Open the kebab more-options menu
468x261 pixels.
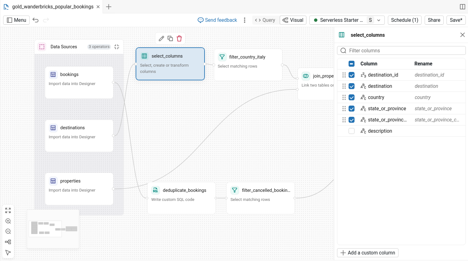point(244,20)
